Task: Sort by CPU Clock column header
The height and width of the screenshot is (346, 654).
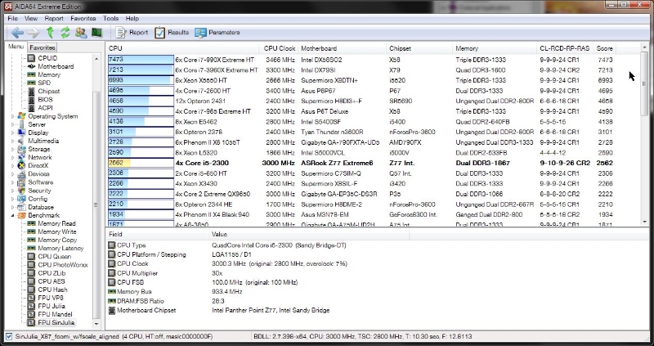Action: coord(280,48)
